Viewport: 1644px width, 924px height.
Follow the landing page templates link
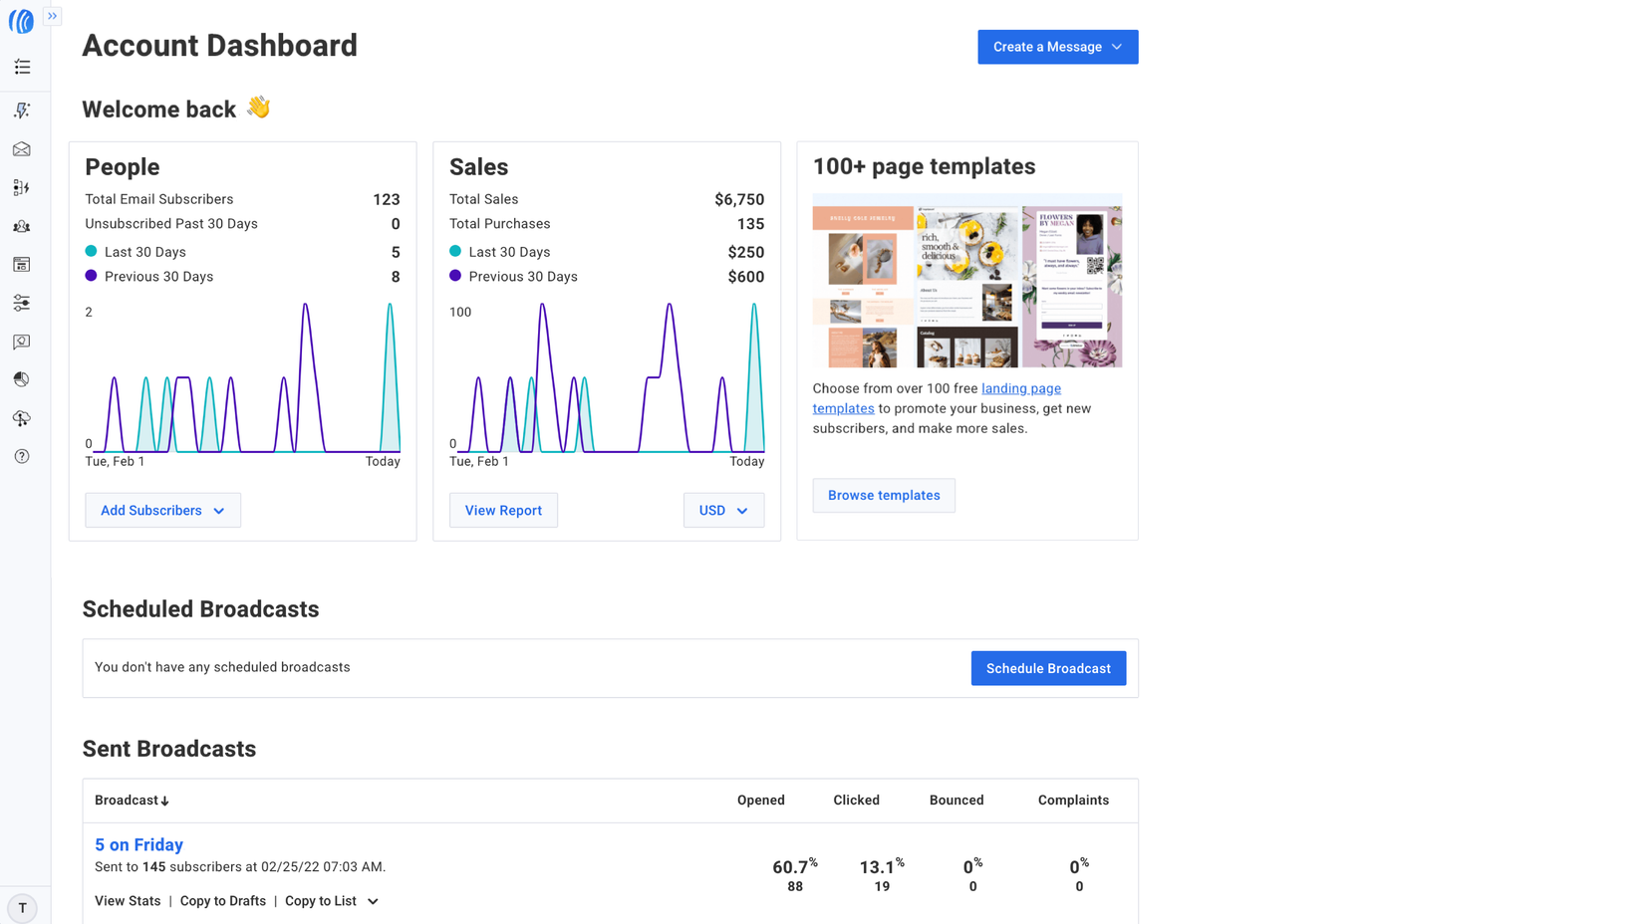click(x=937, y=398)
